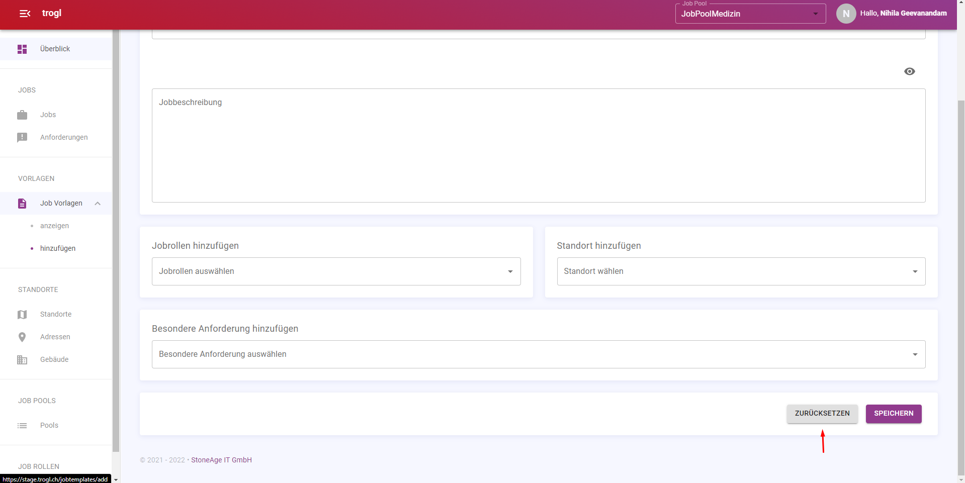Open the Standort wählen dropdown
The image size is (965, 483).
[741, 271]
